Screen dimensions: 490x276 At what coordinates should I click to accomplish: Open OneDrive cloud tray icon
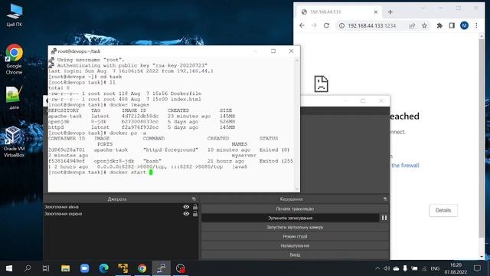click(396, 268)
